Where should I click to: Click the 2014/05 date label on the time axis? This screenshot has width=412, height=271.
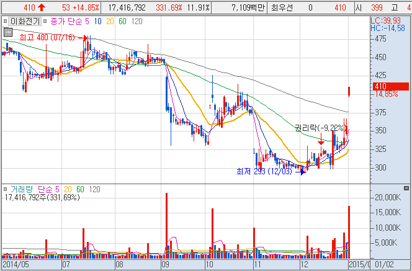point(16,264)
